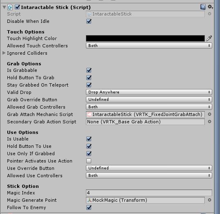The width and height of the screenshot is (220, 214).
Task: Toggle Is Usable checkbox
Action: click(x=89, y=139)
